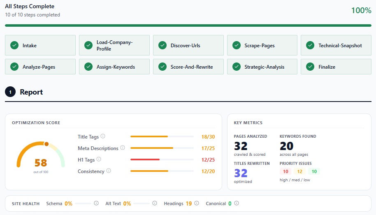Click the Load-Company-Profile checkmark icon

[x=88, y=45]
